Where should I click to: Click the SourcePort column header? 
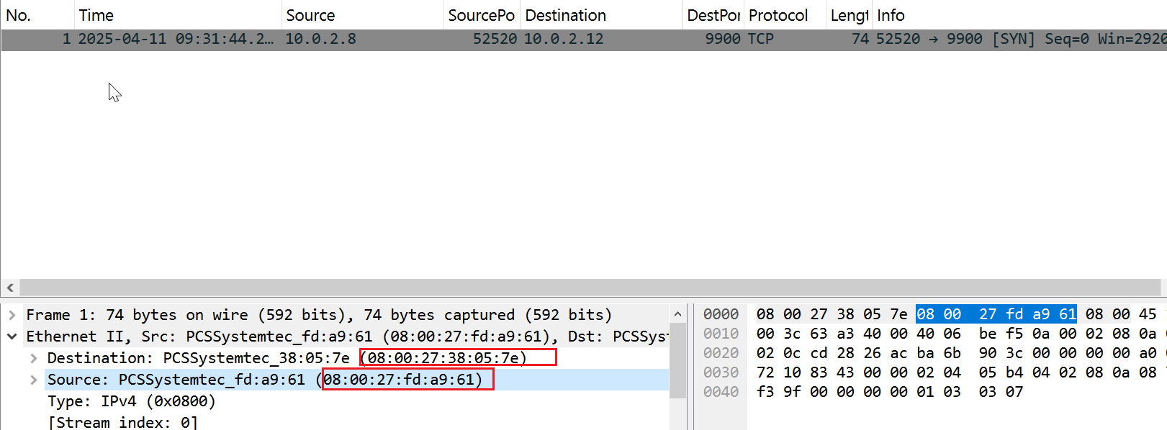point(480,15)
